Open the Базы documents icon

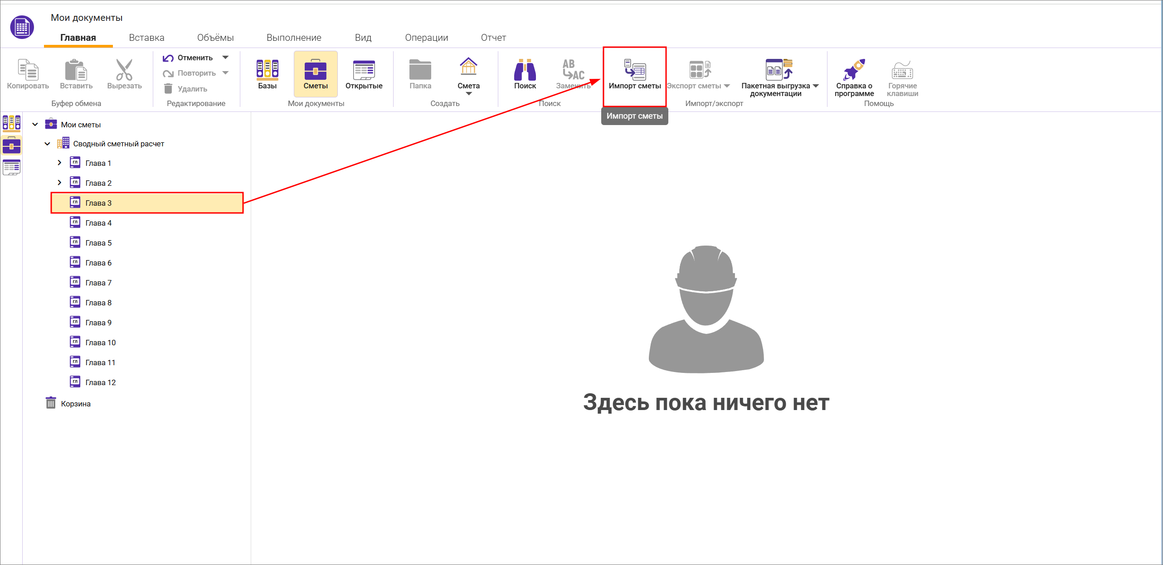(267, 70)
